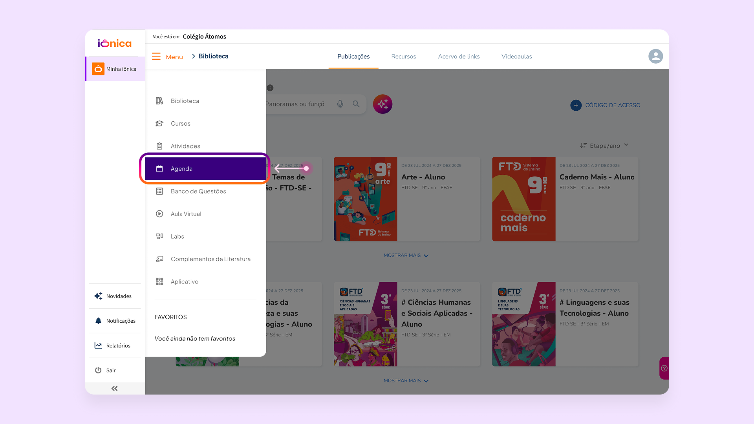Switch to the Recursos tab
The image size is (754, 424).
click(x=403, y=57)
